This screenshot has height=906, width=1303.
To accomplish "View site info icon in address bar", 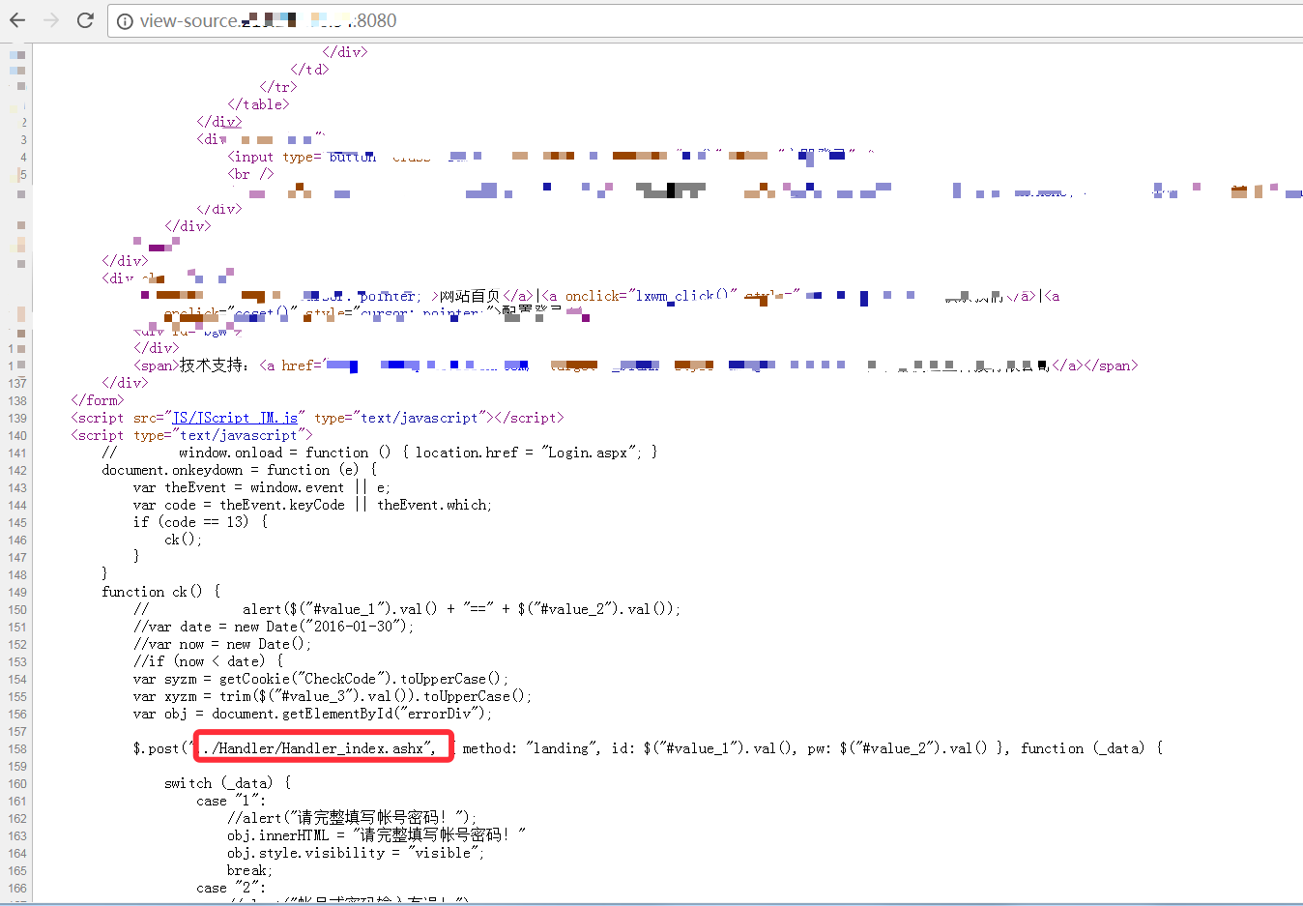I will pos(125,20).
